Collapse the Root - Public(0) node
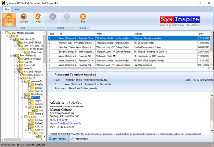 coord(11,39)
